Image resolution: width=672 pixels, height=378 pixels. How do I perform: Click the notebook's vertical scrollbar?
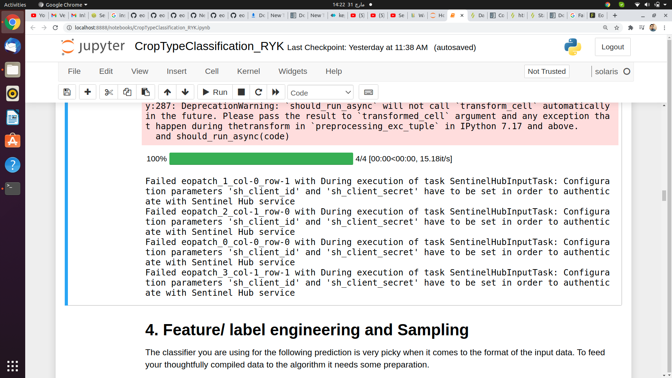tap(664, 196)
